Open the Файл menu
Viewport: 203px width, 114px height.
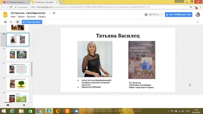[13, 17]
